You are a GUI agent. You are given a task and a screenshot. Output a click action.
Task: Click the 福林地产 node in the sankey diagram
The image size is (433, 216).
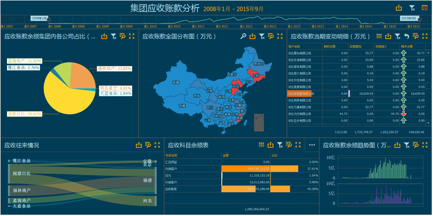click(x=22, y=191)
